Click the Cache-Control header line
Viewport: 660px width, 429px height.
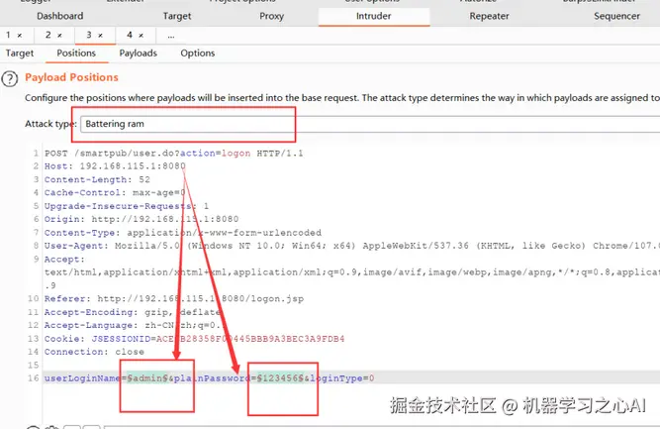coord(115,192)
